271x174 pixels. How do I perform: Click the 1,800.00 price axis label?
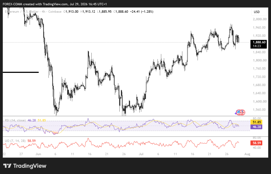(x=260, y=60)
